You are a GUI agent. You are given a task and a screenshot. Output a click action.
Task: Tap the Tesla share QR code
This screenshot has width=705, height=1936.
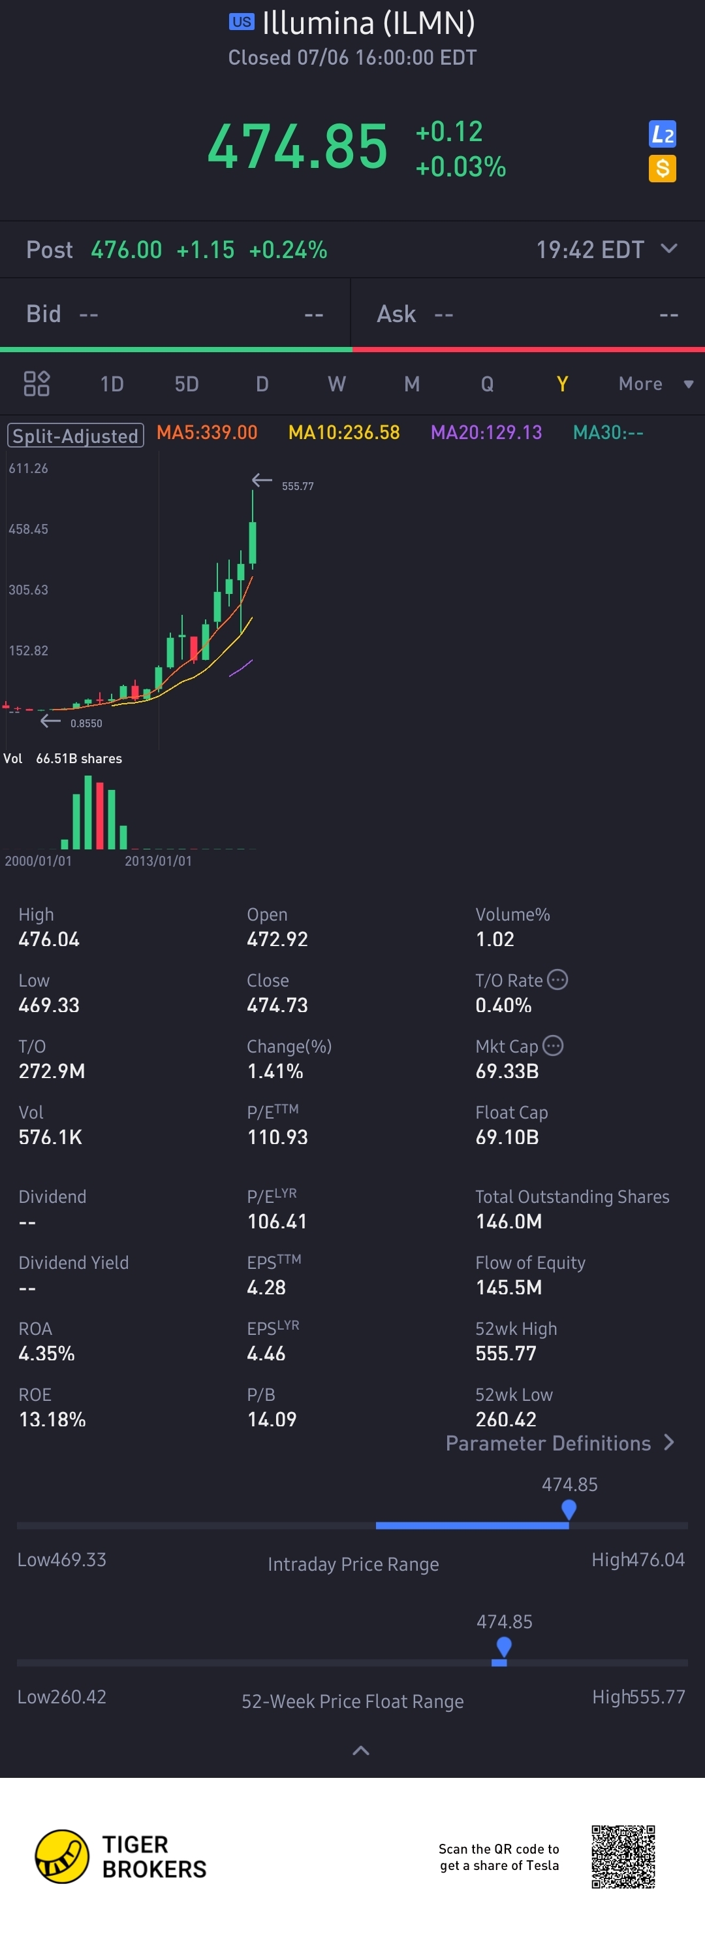click(x=622, y=1856)
